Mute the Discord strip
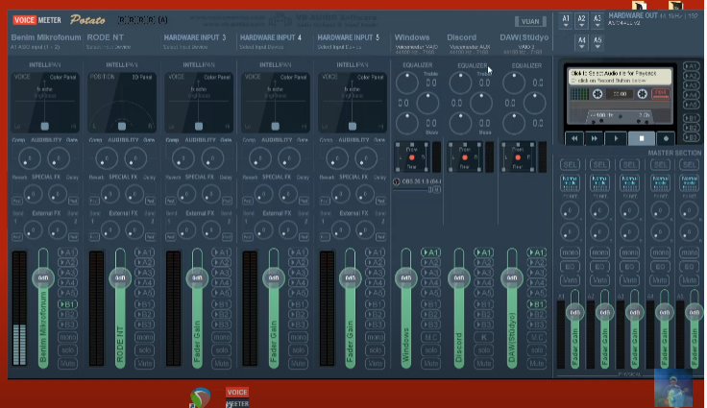 pos(484,364)
